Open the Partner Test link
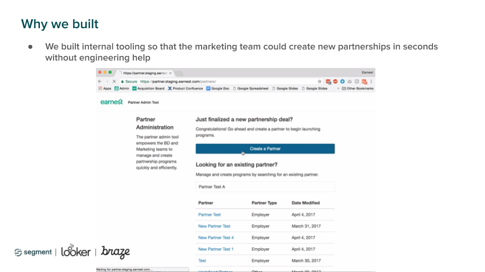The width and height of the screenshot is (485, 272). (209, 215)
